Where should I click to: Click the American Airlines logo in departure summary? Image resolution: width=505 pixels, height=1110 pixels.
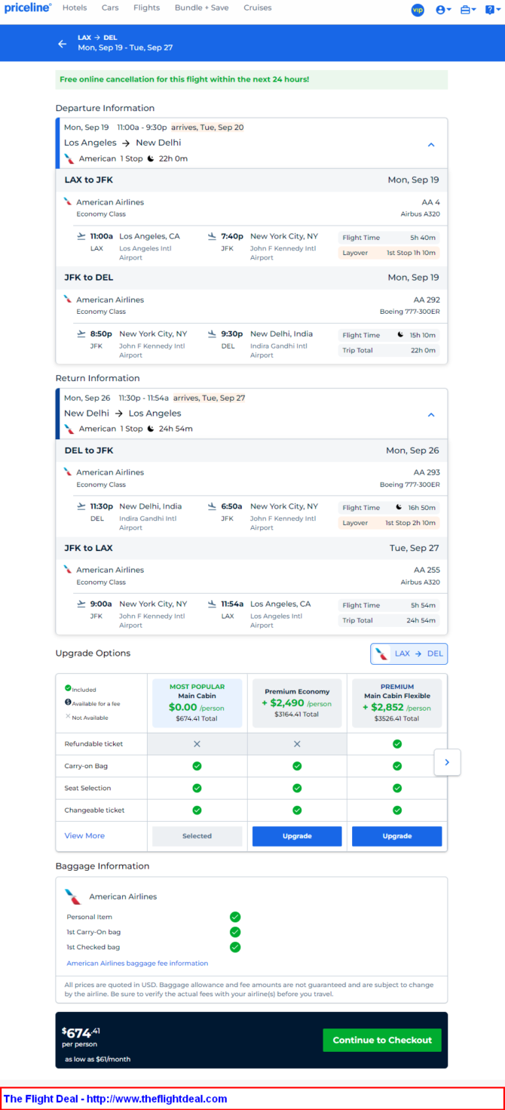69,158
